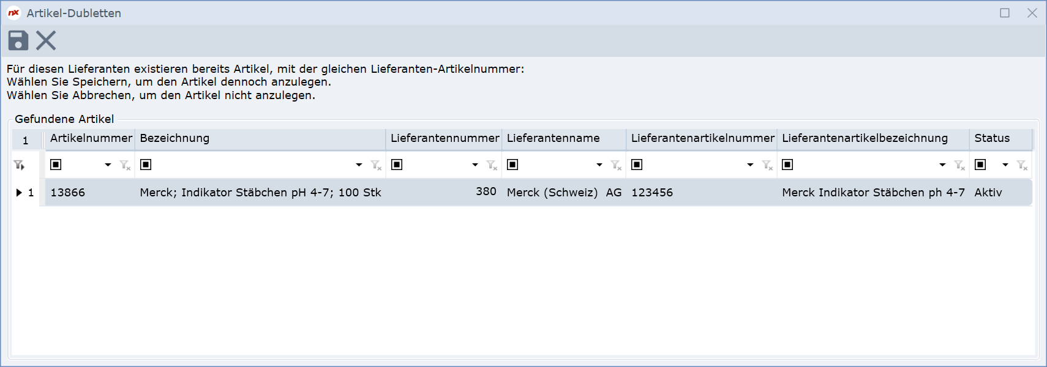Clear filter icon in Status column
Viewport: 1047px width, 367px height.
pos(1022,165)
